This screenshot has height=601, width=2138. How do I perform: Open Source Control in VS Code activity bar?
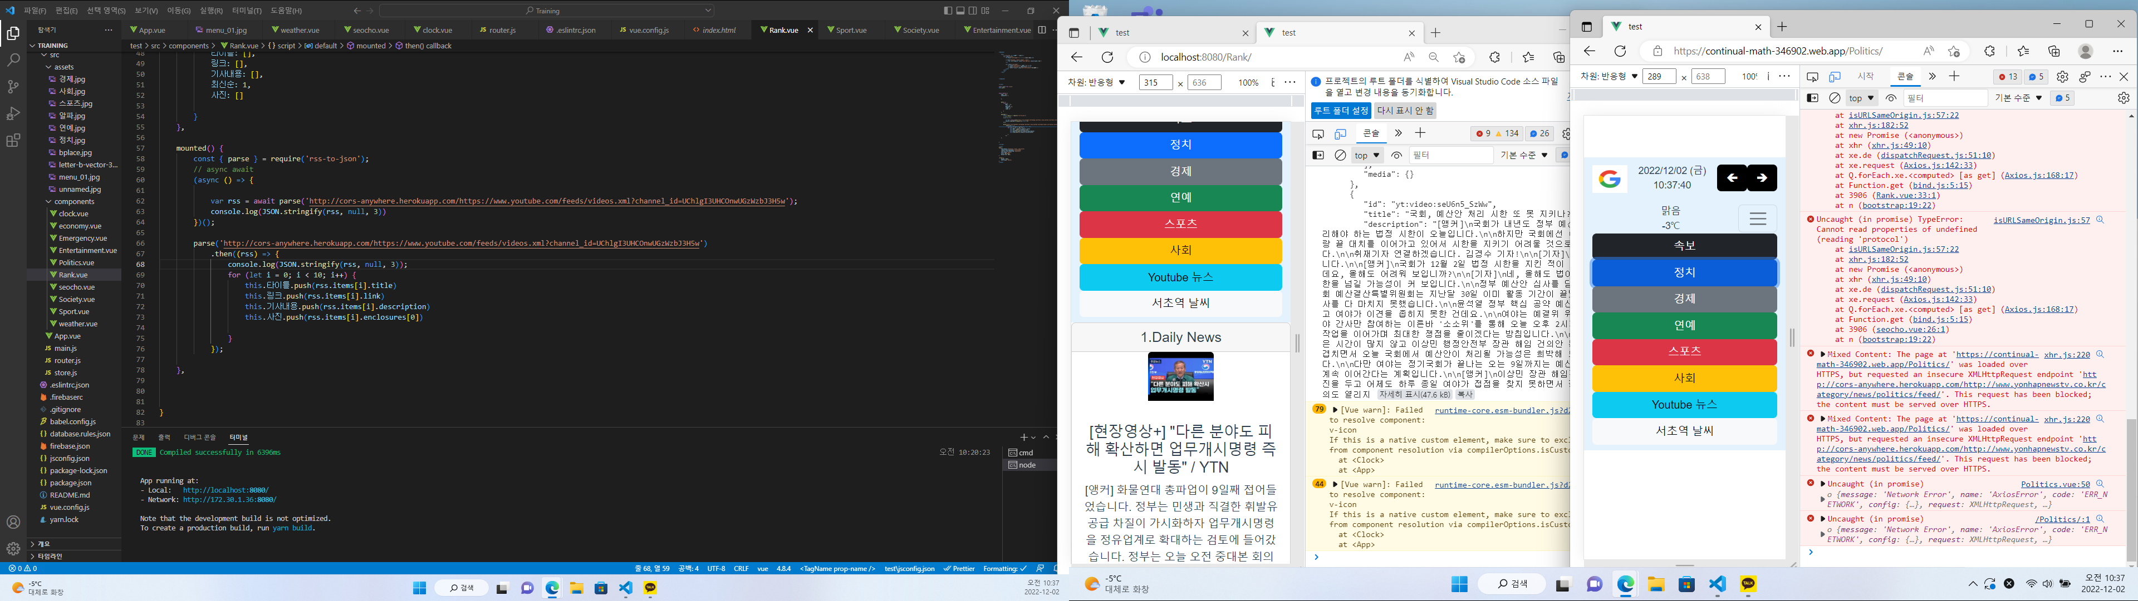(x=13, y=87)
